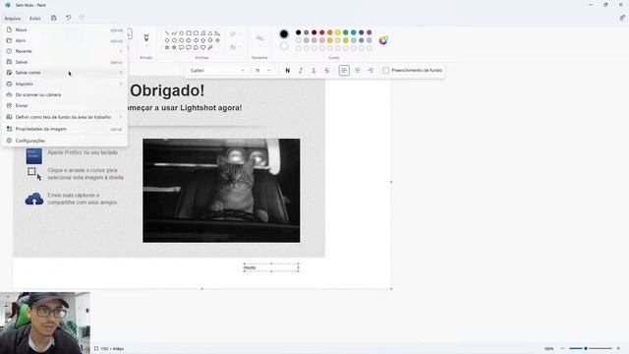The height and width of the screenshot is (354, 629).
Task: Align text to the left
Action: 344,70
